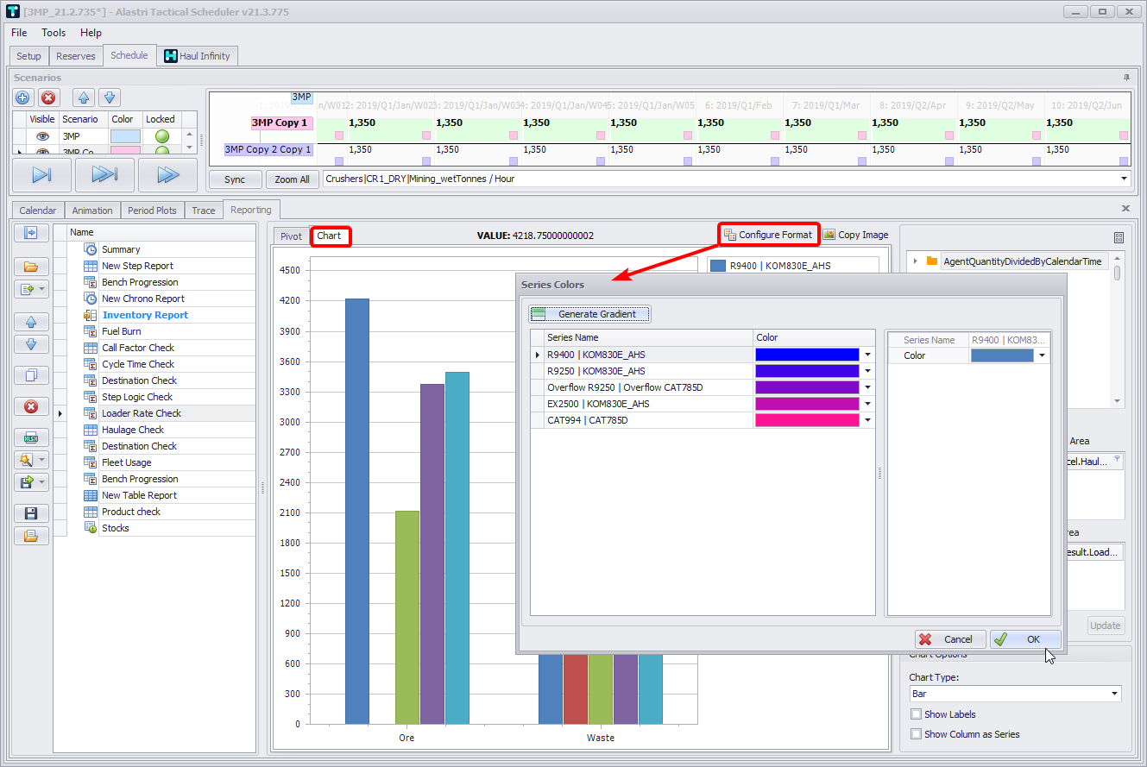Click the Generate Gradient button
The image size is (1147, 767).
589,314
